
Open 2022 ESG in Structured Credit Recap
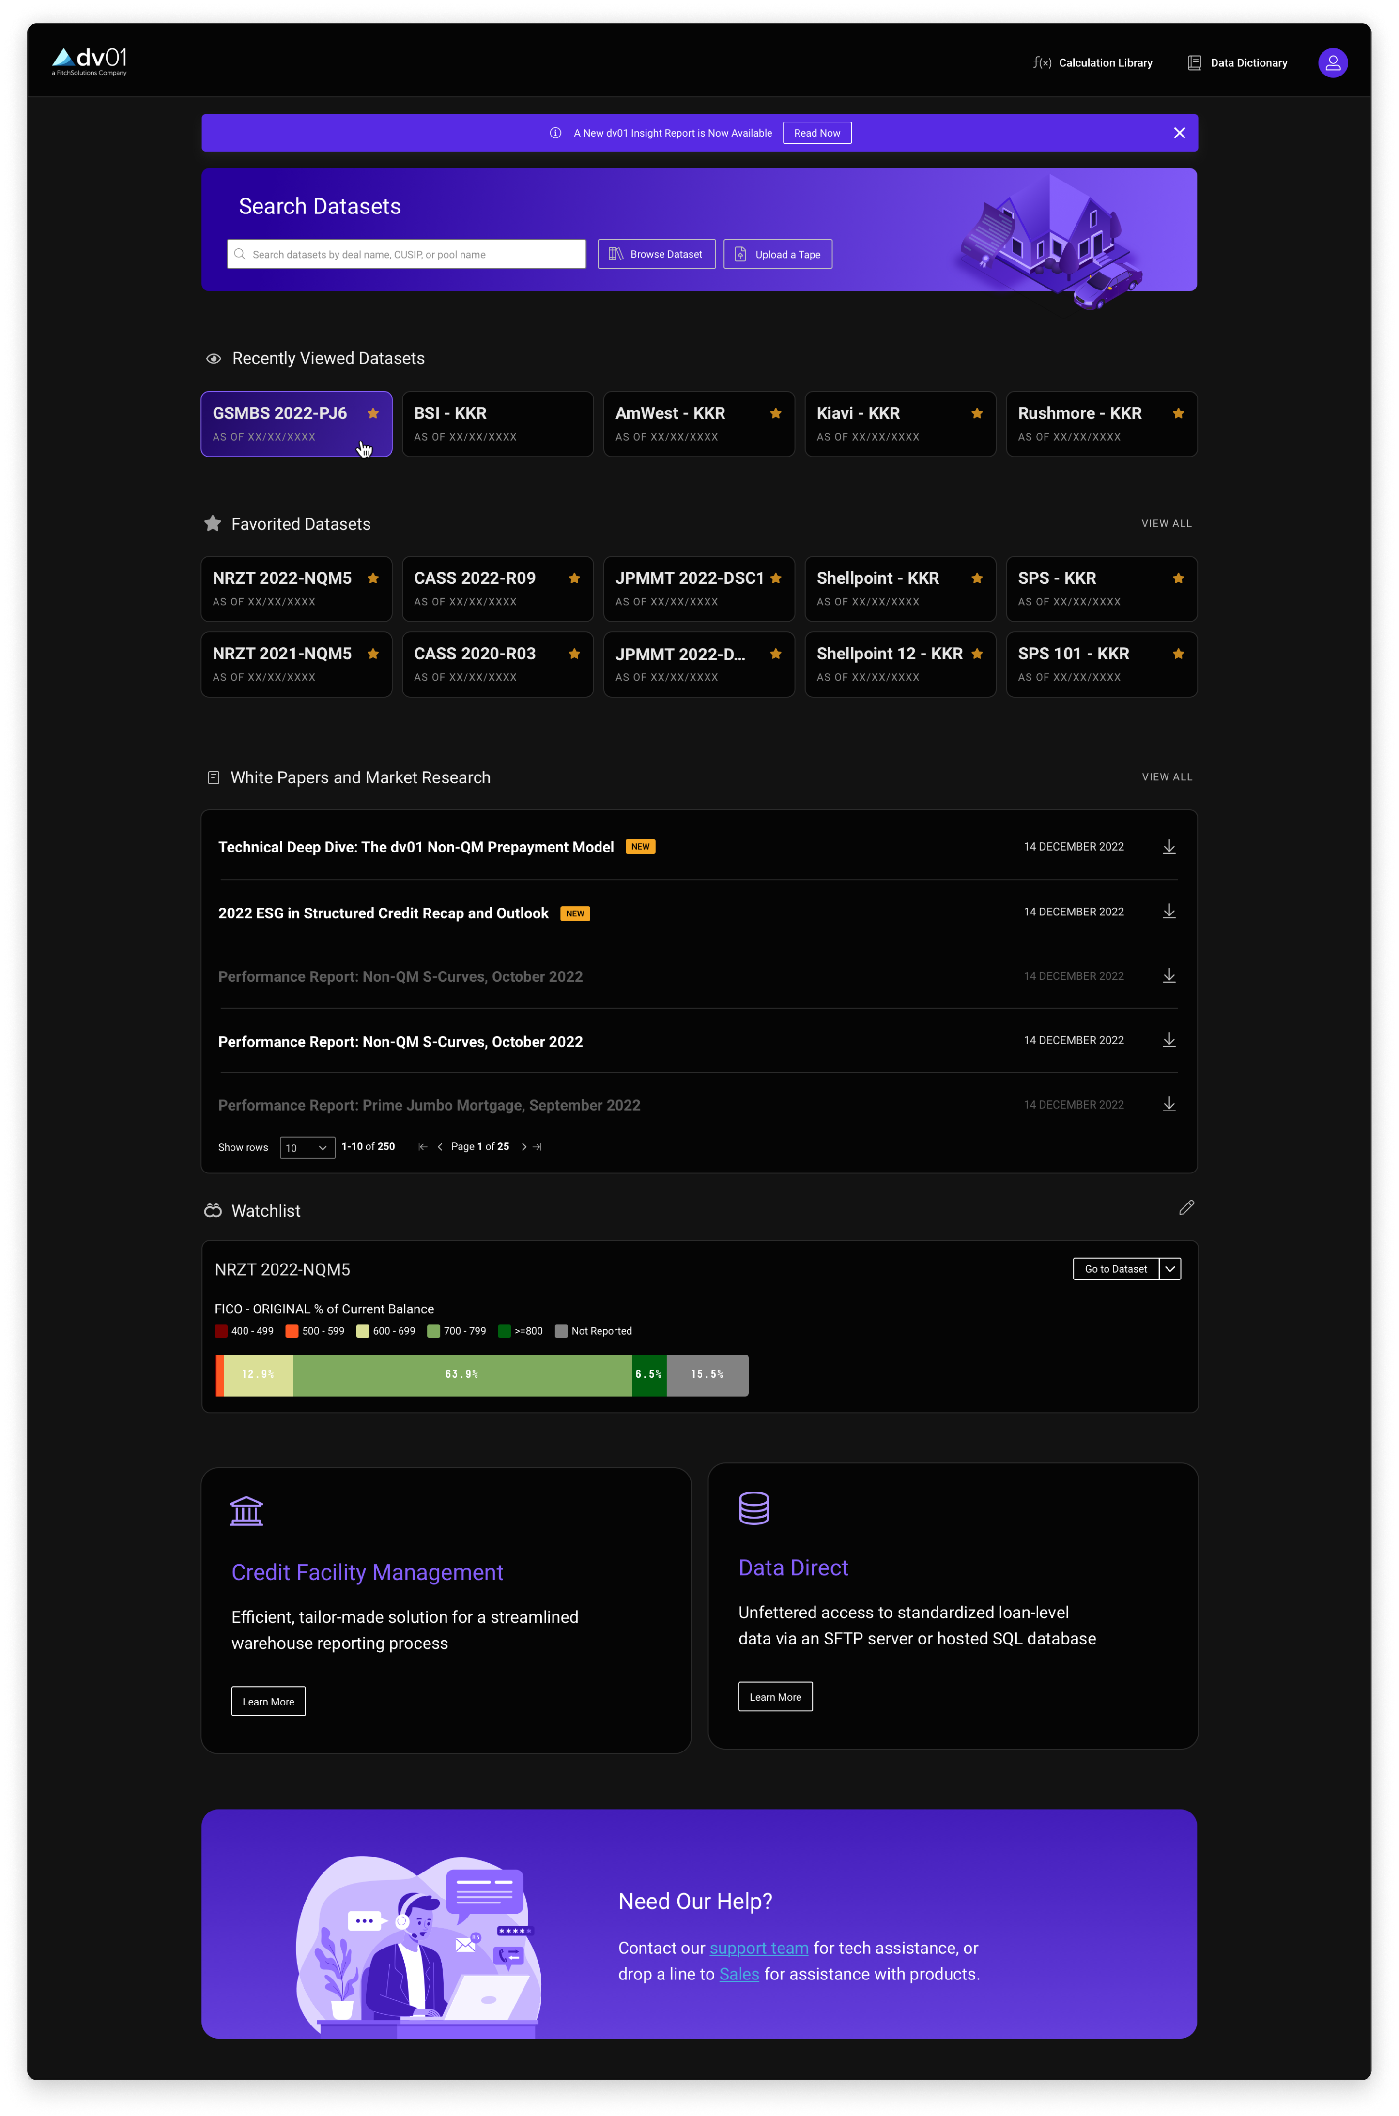click(383, 913)
